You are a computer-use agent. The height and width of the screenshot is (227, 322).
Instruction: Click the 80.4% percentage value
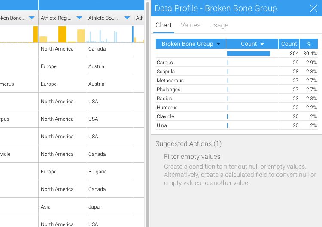point(310,54)
